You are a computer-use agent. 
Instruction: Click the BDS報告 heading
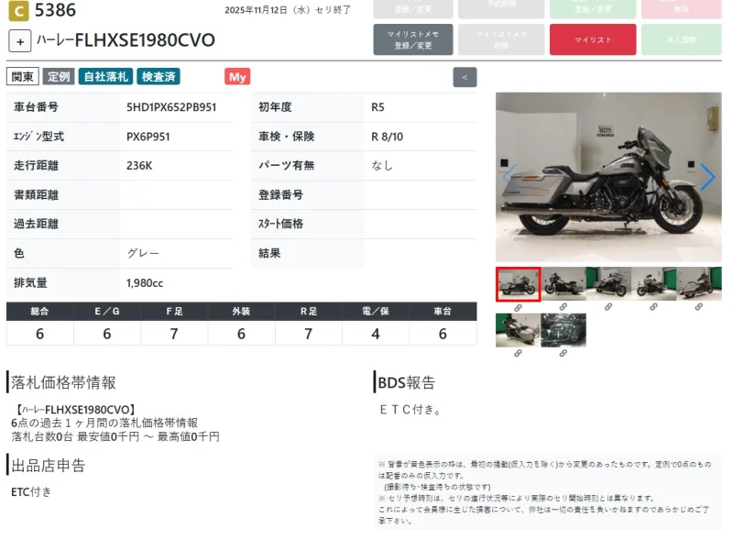[x=406, y=382]
